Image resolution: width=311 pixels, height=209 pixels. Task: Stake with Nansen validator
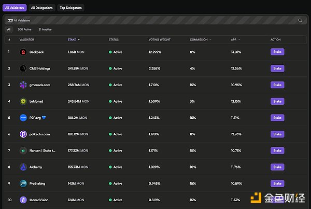click(x=277, y=150)
